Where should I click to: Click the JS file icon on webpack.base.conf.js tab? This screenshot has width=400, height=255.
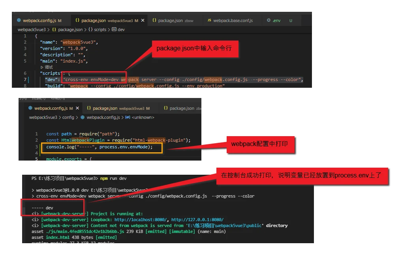tap(209, 20)
